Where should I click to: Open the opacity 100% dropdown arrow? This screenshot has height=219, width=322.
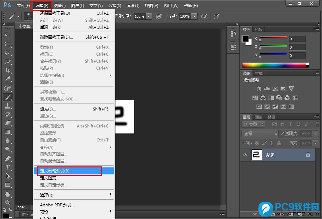[149, 16]
